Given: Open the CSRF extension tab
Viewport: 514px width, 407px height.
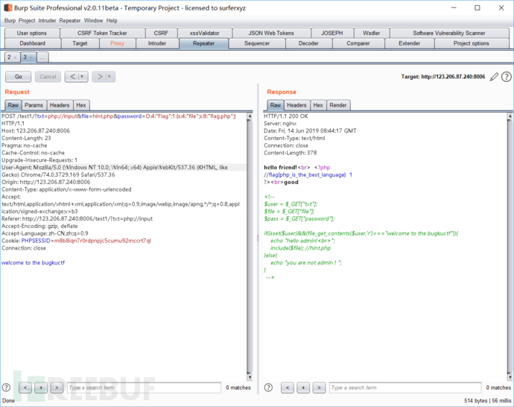Looking at the screenshot, I should (x=161, y=33).
